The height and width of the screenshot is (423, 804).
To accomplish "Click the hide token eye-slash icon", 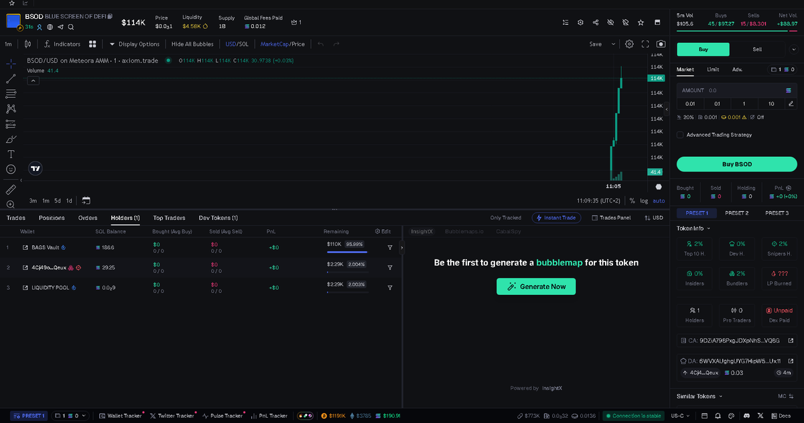I will click(610, 23).
